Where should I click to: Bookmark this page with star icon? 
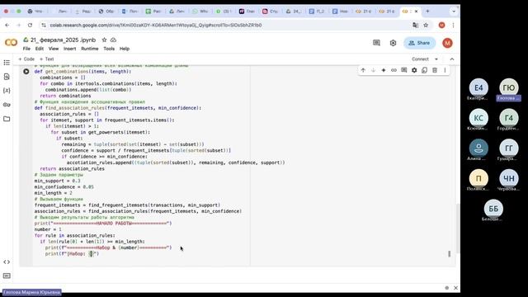point(426,25)
